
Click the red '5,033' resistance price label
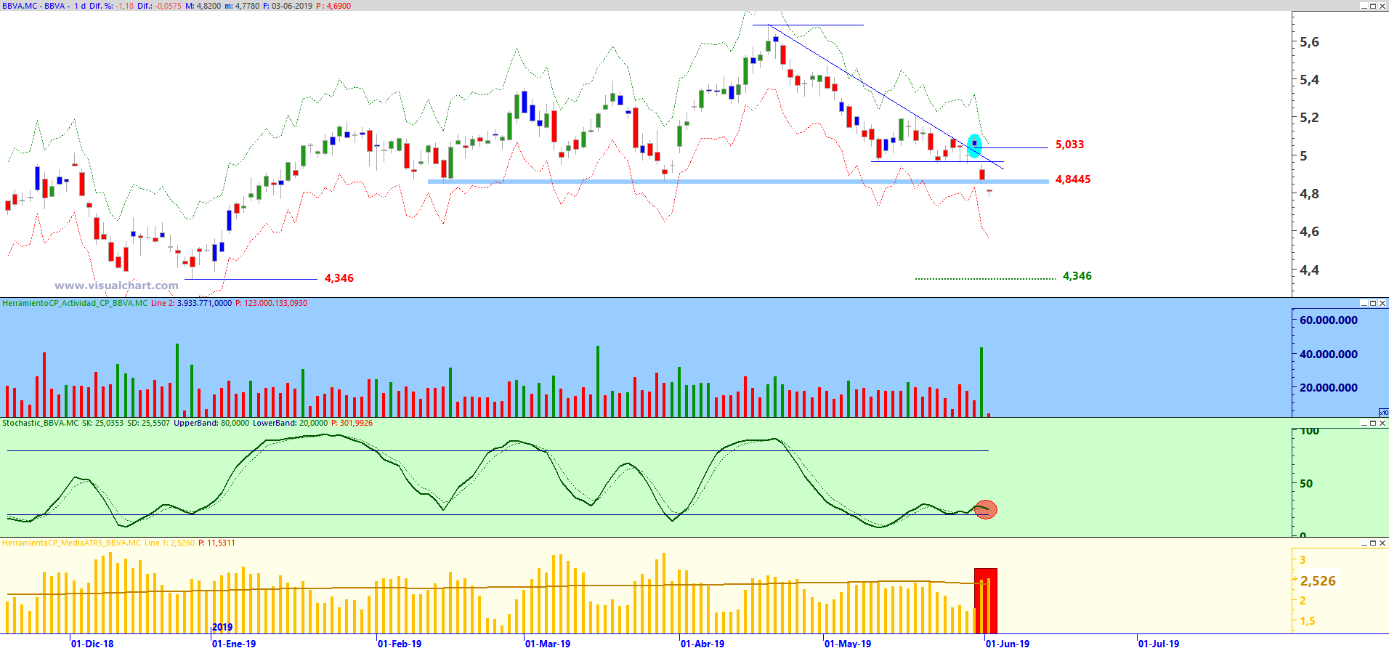pos(1069,145)
